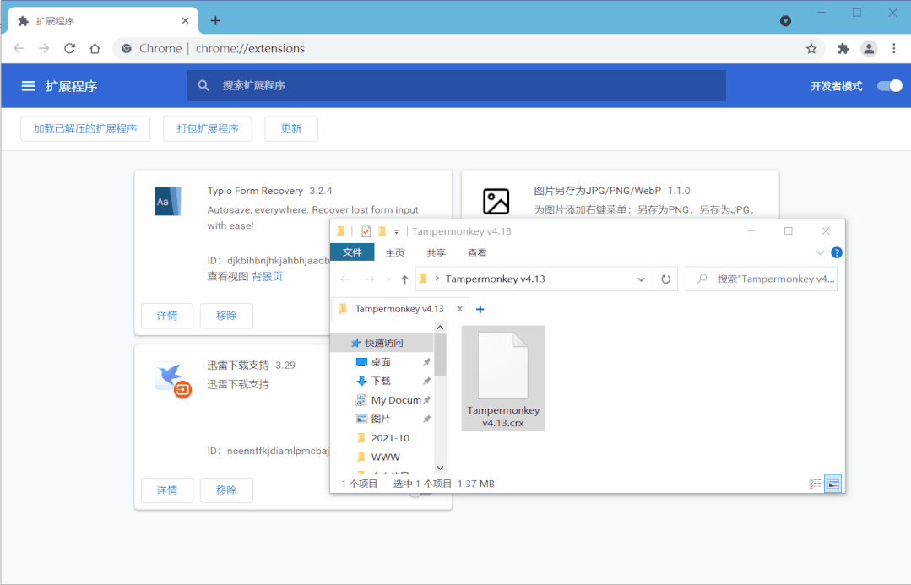Expand Explorer ribbon chevron
Screen dimensions: 911x585
click(820, 252)
